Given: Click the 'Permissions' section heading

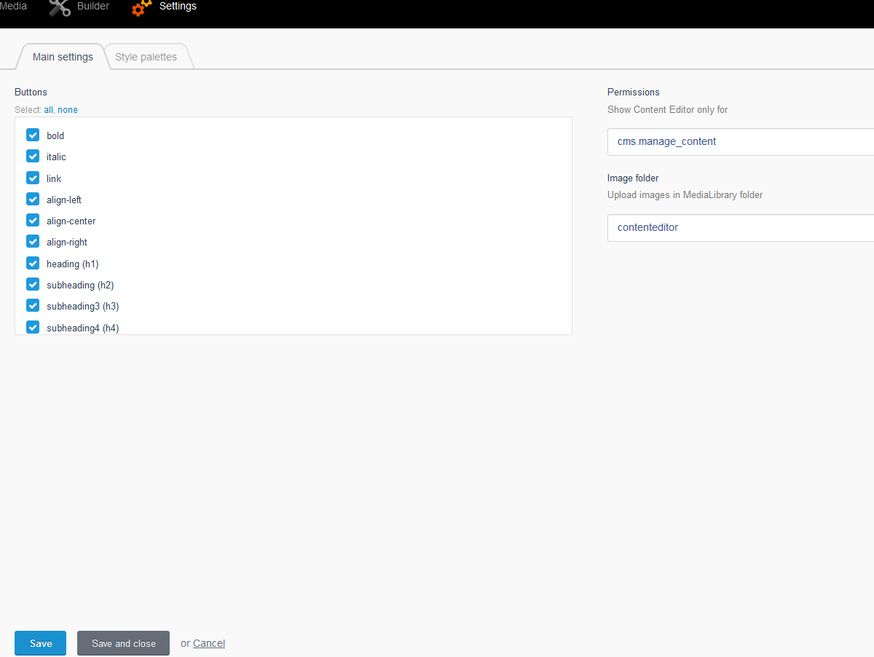Looking at the screenshot, I should [x=634, y=93].
